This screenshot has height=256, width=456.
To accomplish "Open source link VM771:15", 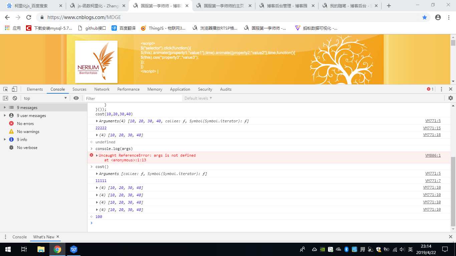I will (432, 128).
